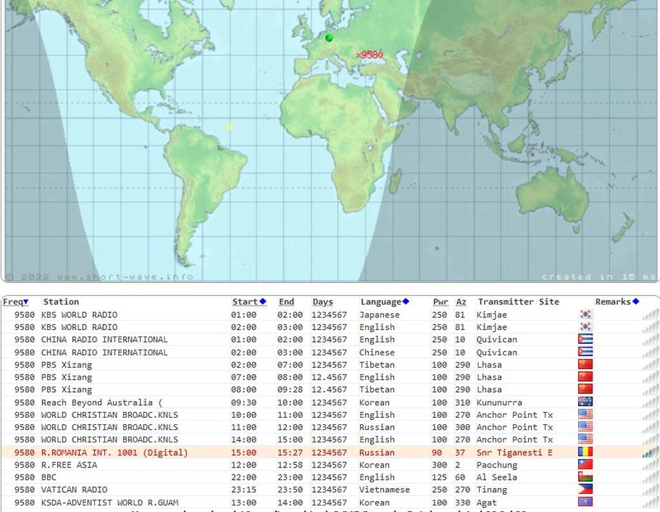The image size is (660, 512).
Task: Click Anchor Point Tx in KNLS 14:00 row
Action: (515, 440)
